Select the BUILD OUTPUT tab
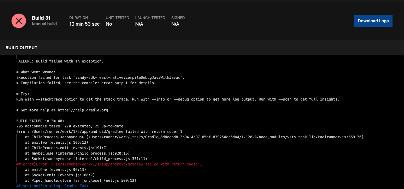The image size is (404, 189). tap(21, 47)
